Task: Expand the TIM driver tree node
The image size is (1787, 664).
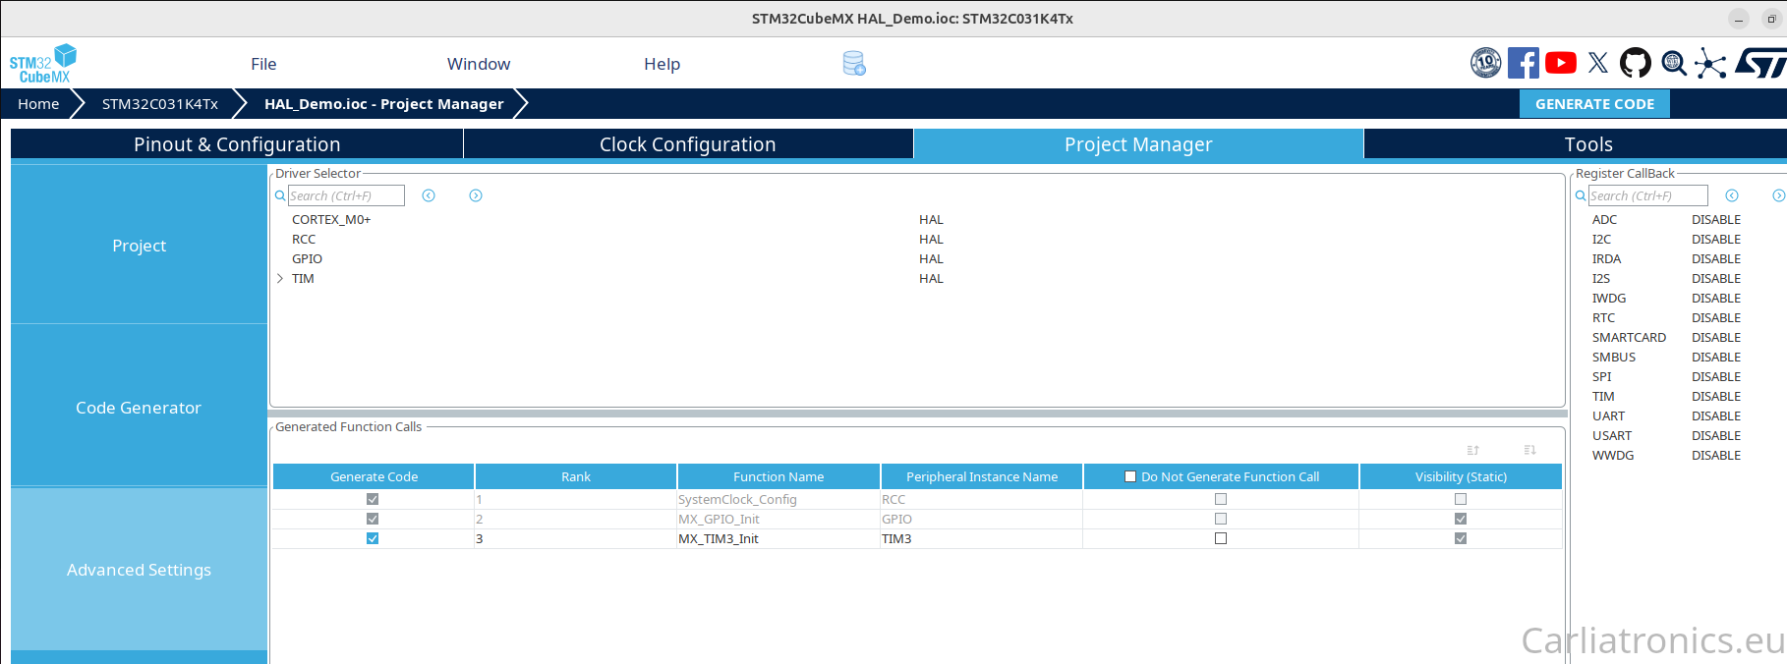Action: click(x=280, y=279)
